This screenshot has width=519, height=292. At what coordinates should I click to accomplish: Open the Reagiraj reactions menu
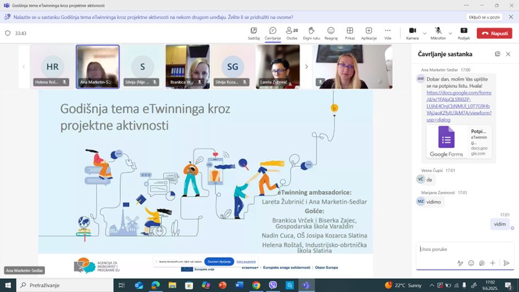pos(331,33)
